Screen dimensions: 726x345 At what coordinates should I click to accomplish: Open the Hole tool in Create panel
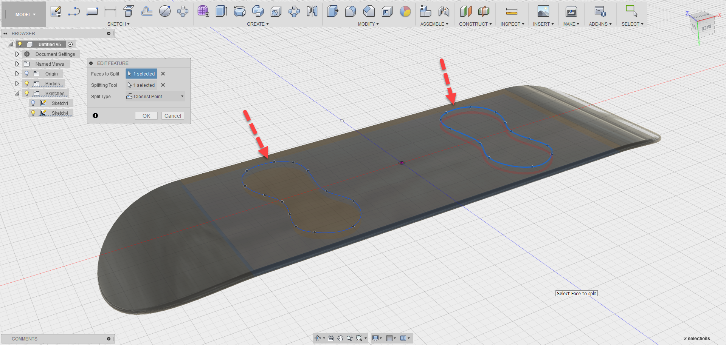pos(276,11)
